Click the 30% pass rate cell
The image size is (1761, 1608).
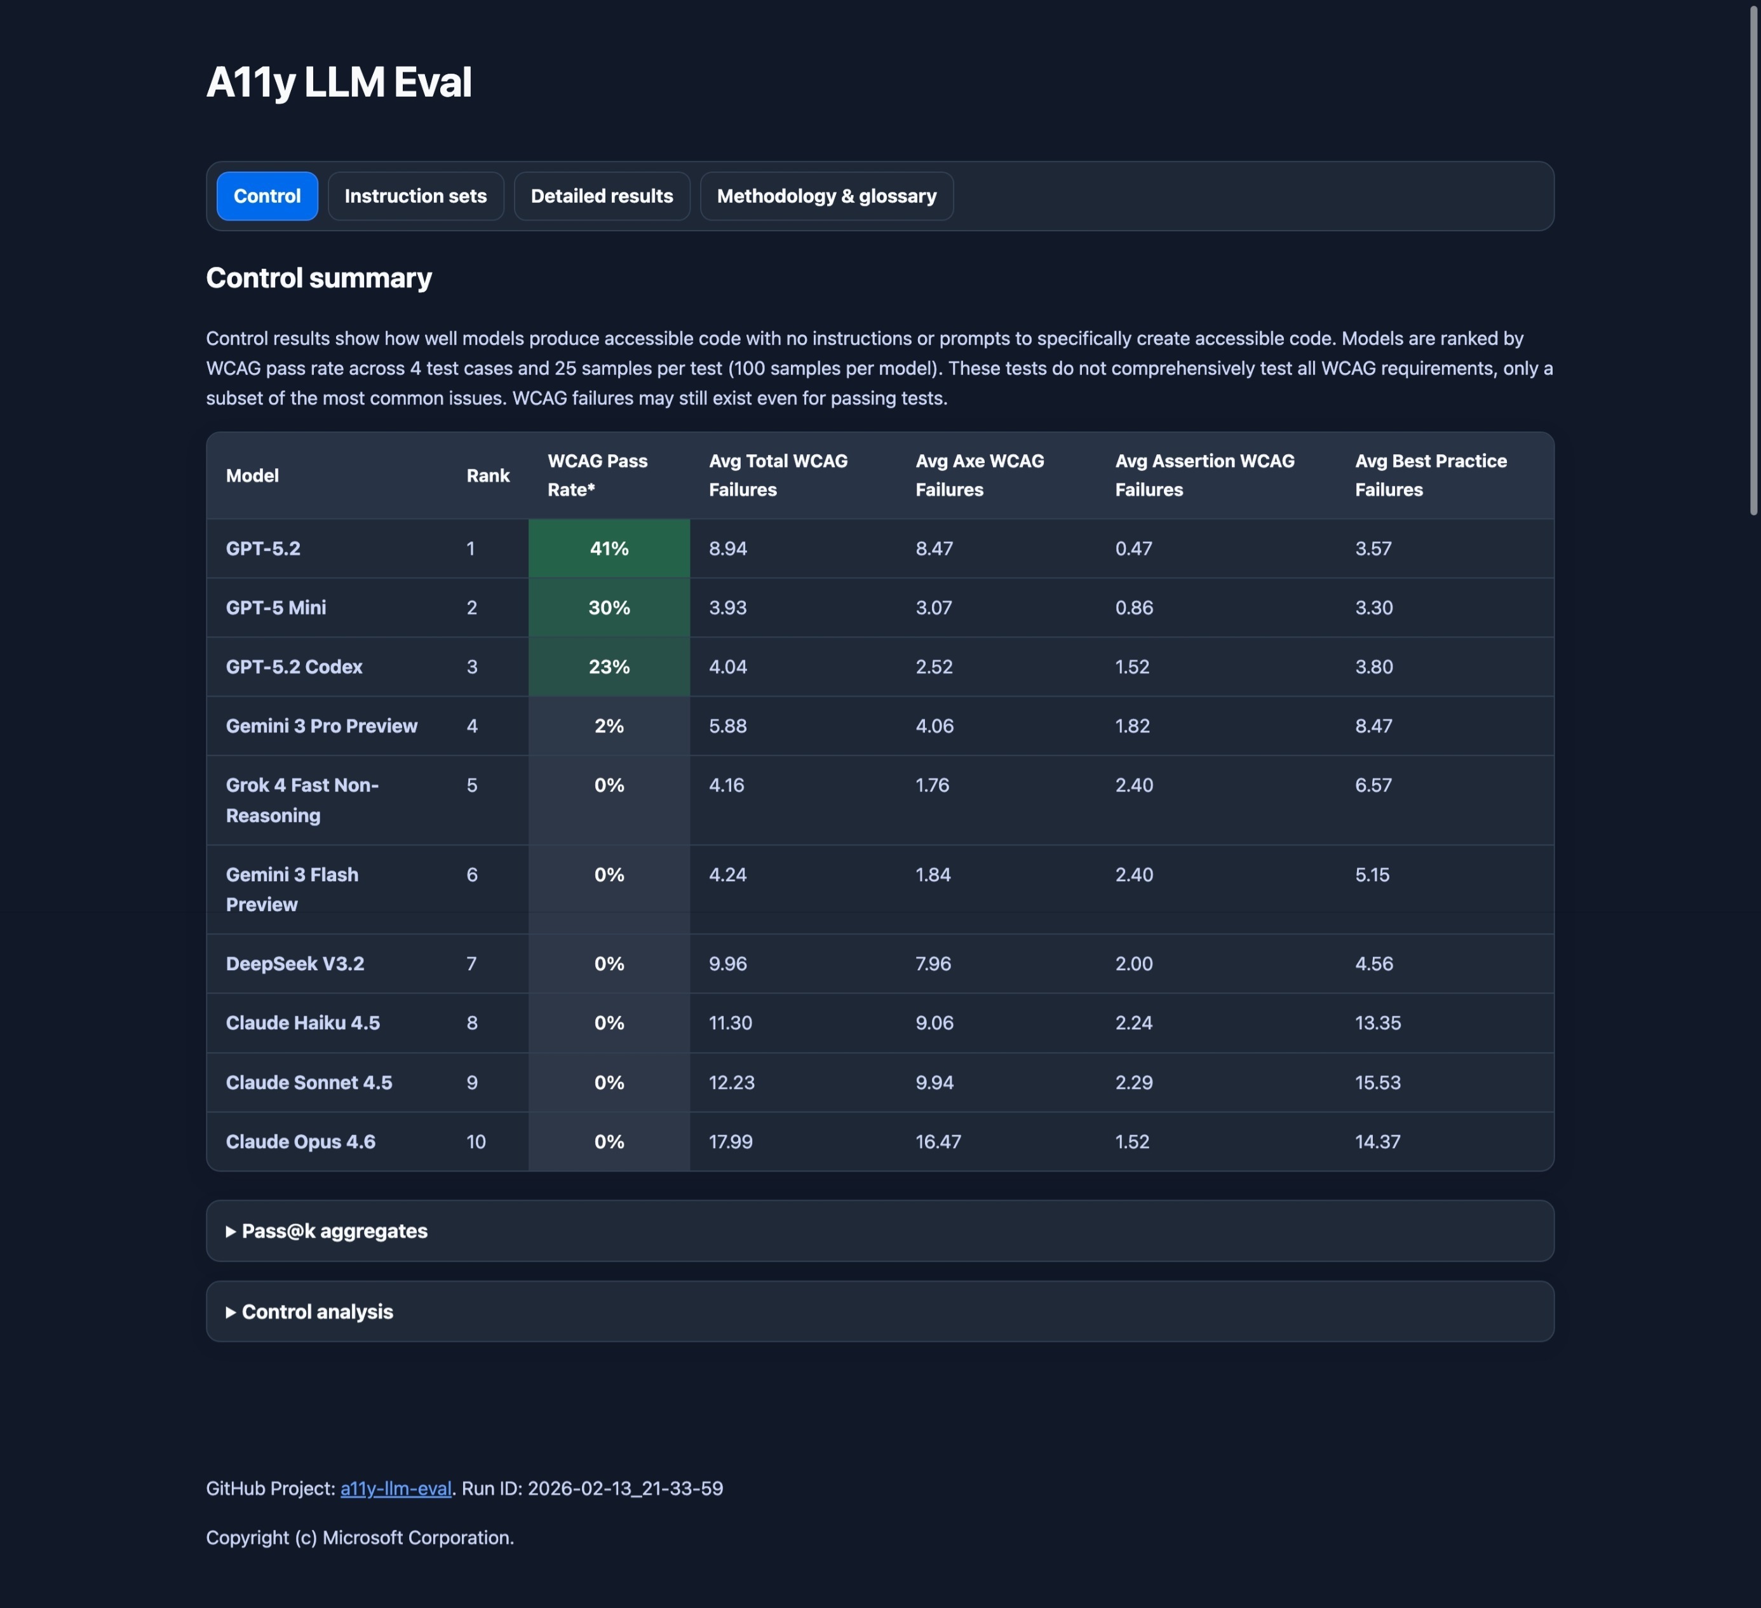tap(609, 607)
